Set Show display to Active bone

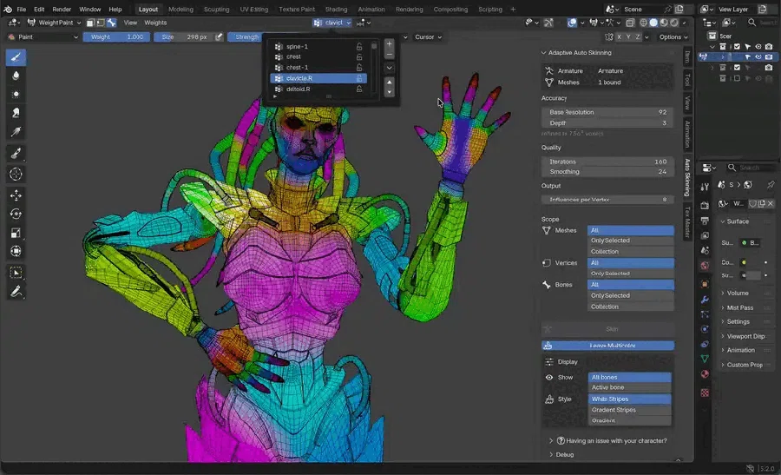630,387
